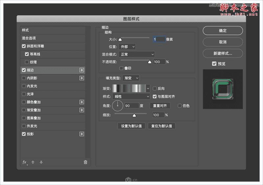
Task: Select the 内发光 effect row label
Action: [32, 86]
